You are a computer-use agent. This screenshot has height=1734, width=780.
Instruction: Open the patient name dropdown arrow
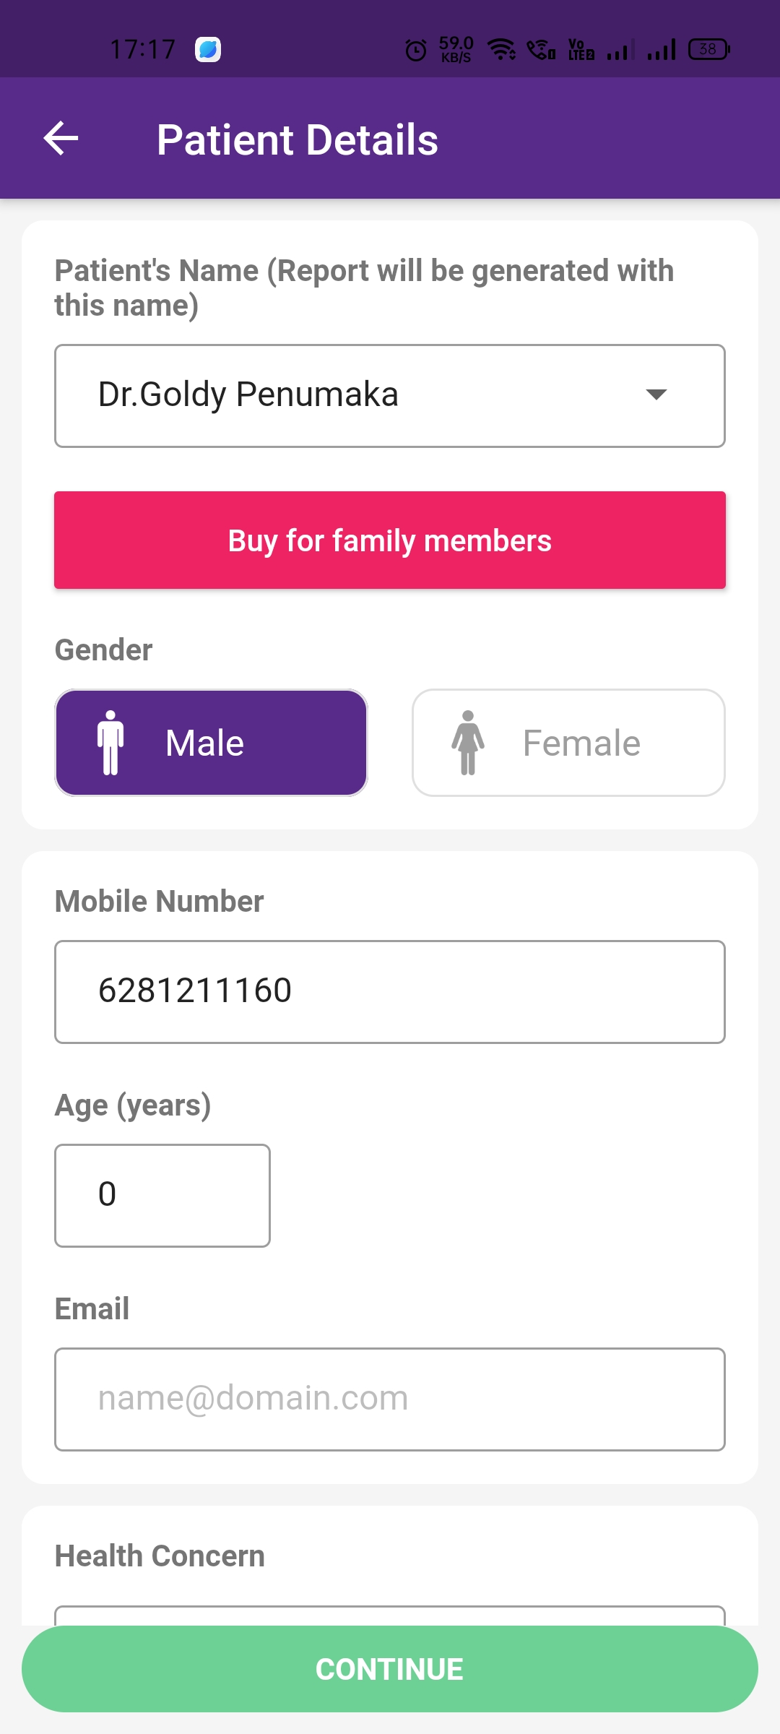pos(656,394)
